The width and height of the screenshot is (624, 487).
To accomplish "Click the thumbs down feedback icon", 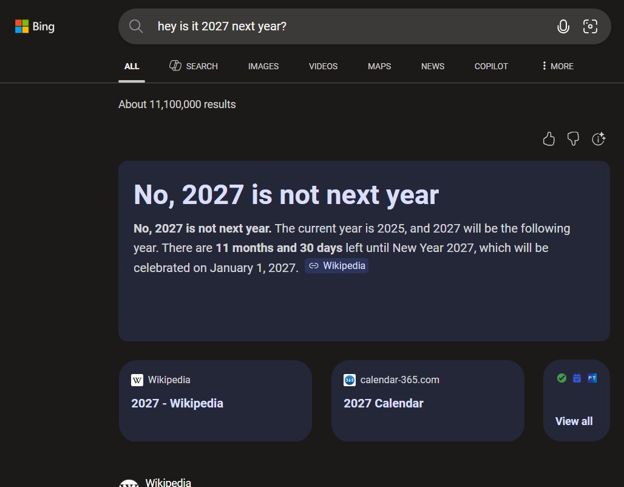I will click(573, 139).
